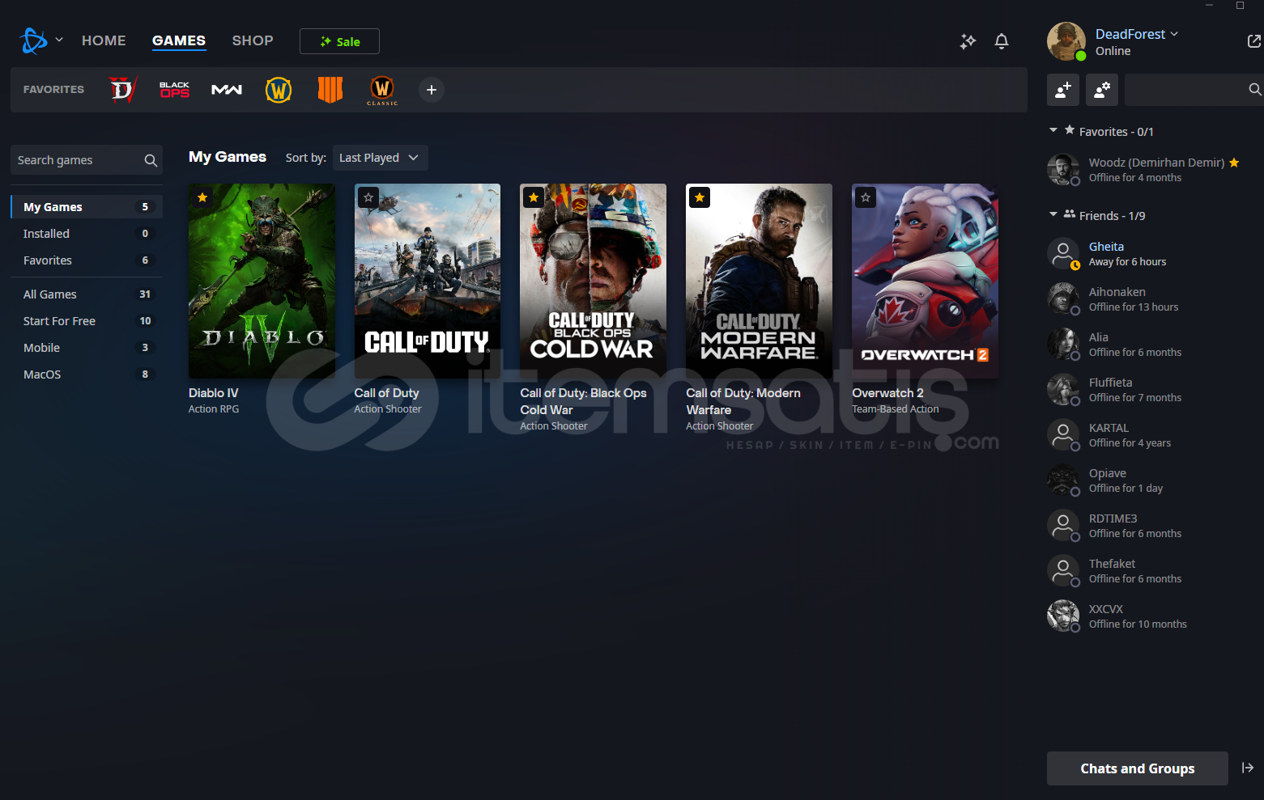Open MacOS games category
1264x800 pixels.
87,375
